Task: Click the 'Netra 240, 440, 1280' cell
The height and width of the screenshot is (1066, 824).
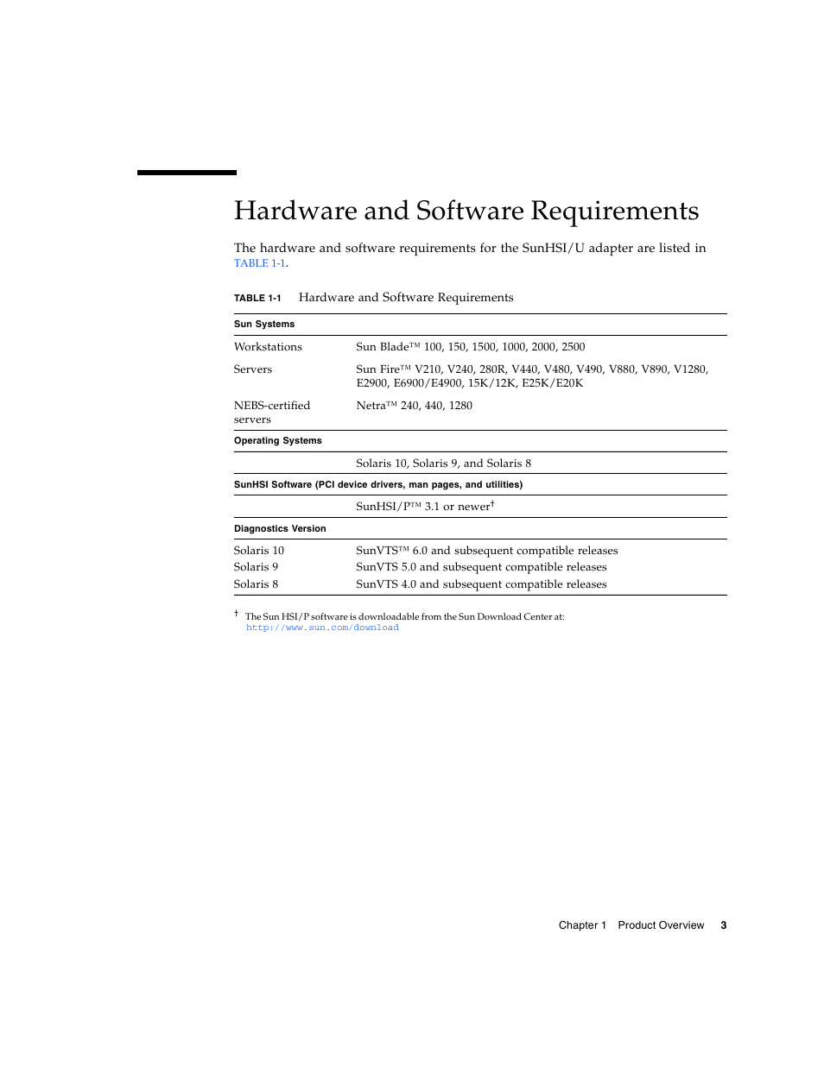Action: 415,406
